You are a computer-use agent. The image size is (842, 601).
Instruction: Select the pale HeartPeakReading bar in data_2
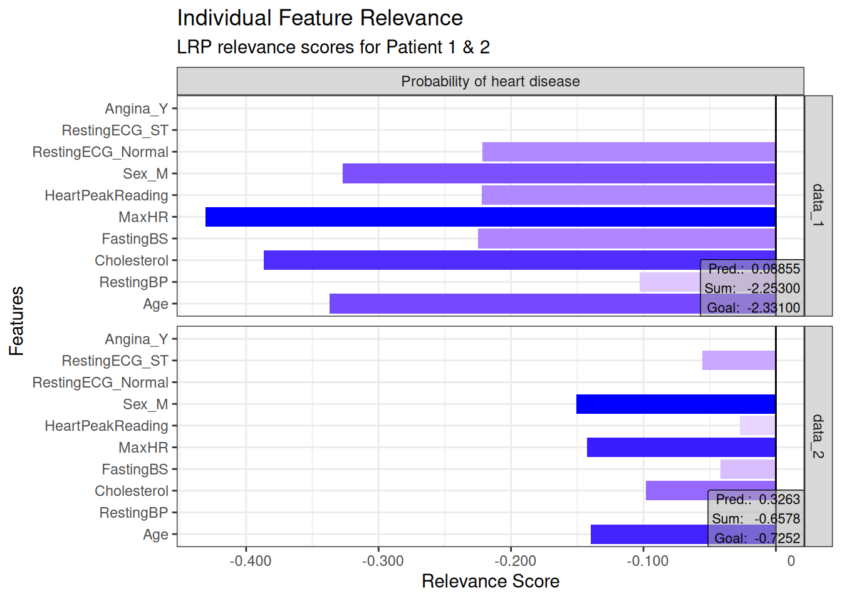[757, 426]
